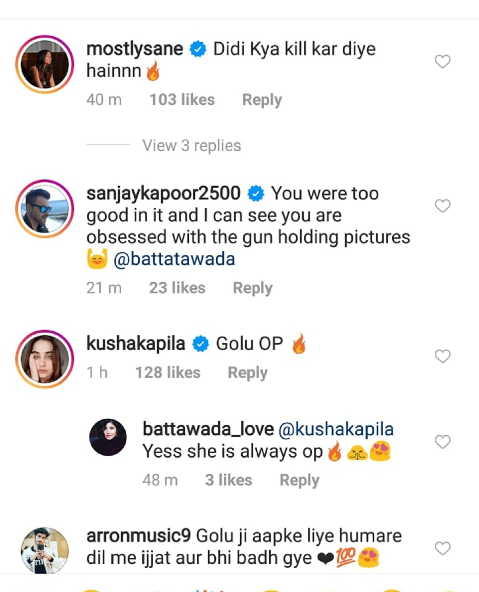The height and width of the screenshot is (592, 479).
Task: Open mostlysane's profile picture
Action: pyautogui.click(x=45, y=64)
